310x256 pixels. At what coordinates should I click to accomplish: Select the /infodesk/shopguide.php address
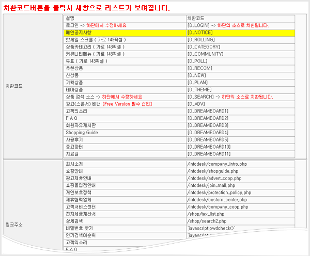click(x=212, y=171)
